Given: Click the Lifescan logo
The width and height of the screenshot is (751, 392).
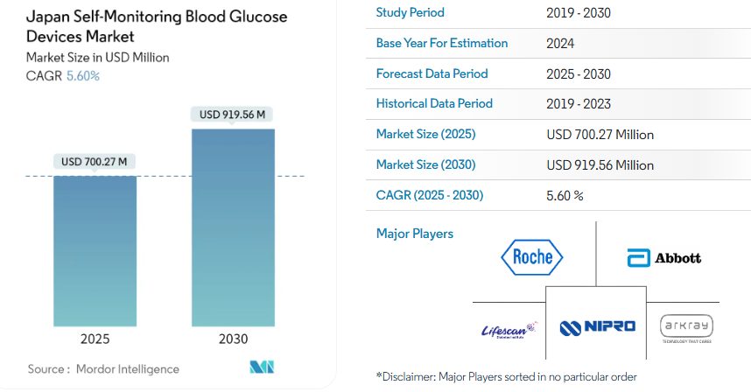Looking at the screenshot, I should 505,329.
